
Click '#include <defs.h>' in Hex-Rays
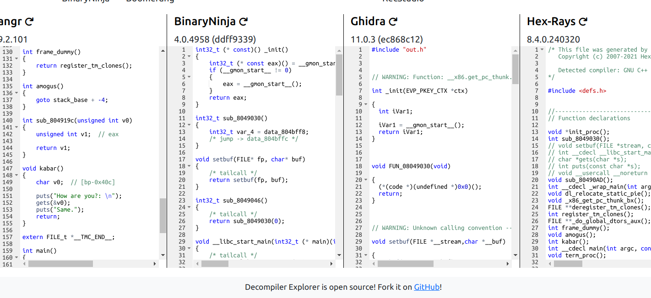577,91
